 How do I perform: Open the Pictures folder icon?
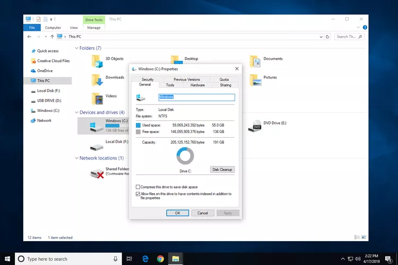click(x=255, y=80)
